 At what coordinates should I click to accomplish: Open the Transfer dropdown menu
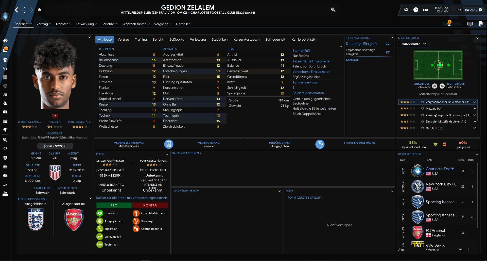[x=63, y=24]
